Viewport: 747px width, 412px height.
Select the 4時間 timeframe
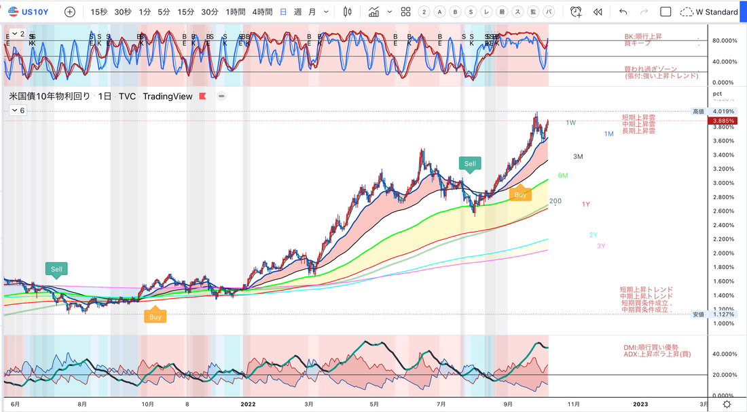coord(261,12)
